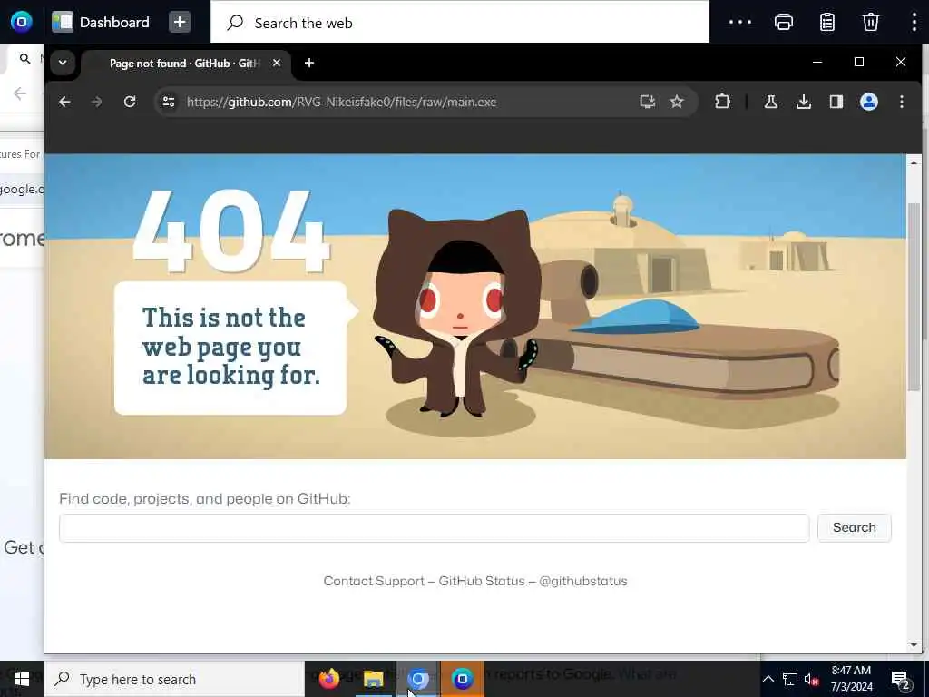Click the vertical scrollbar thumb of page

[914, 297]
